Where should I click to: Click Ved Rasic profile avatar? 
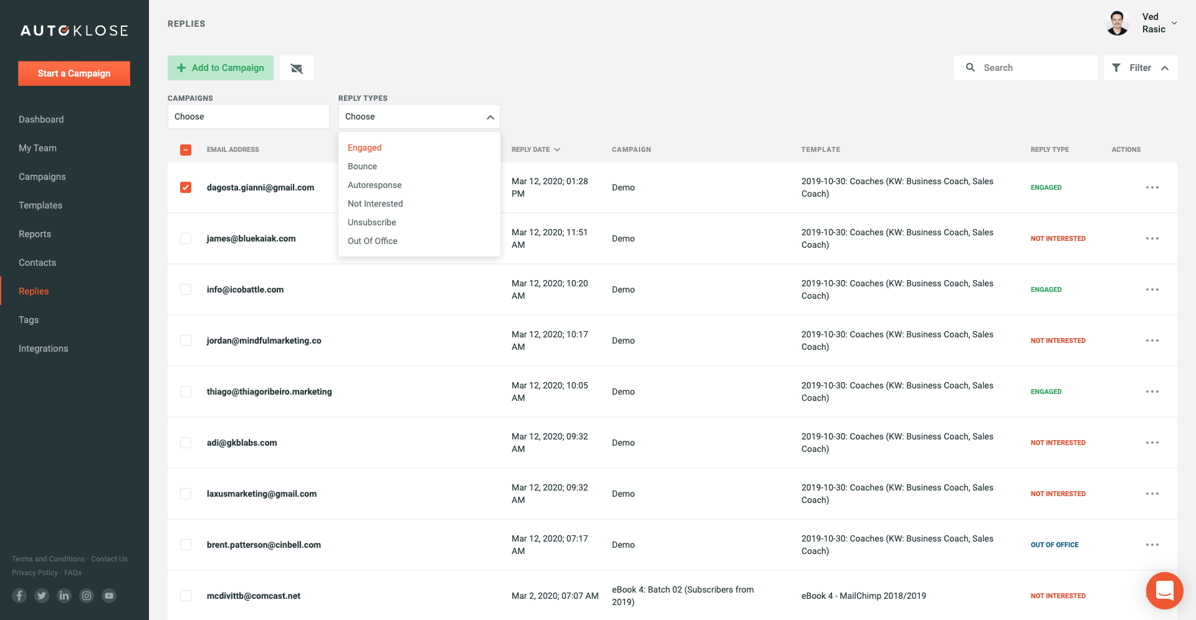1117,23
